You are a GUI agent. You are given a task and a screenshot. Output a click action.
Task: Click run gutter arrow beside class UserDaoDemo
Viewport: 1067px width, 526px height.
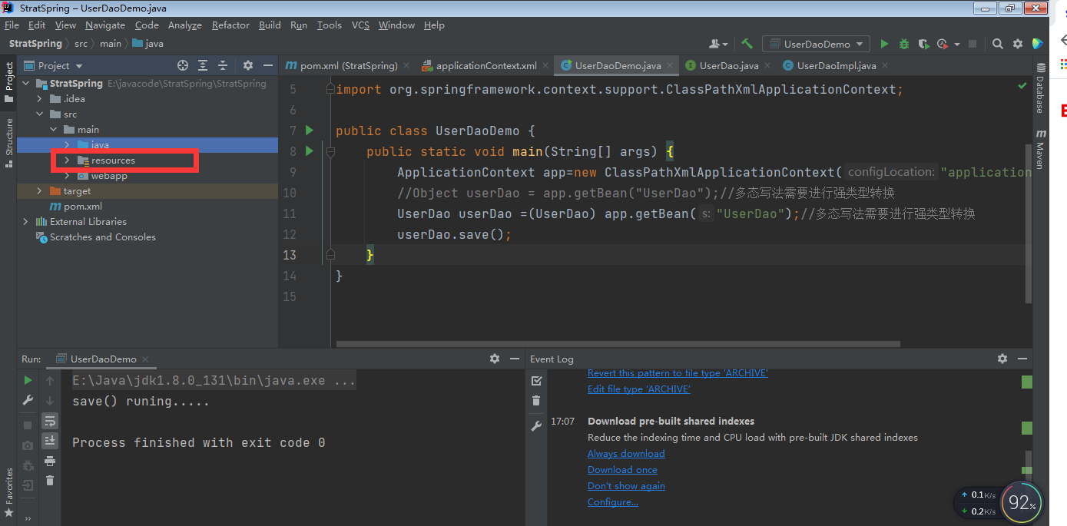click(x=310, y=131)
